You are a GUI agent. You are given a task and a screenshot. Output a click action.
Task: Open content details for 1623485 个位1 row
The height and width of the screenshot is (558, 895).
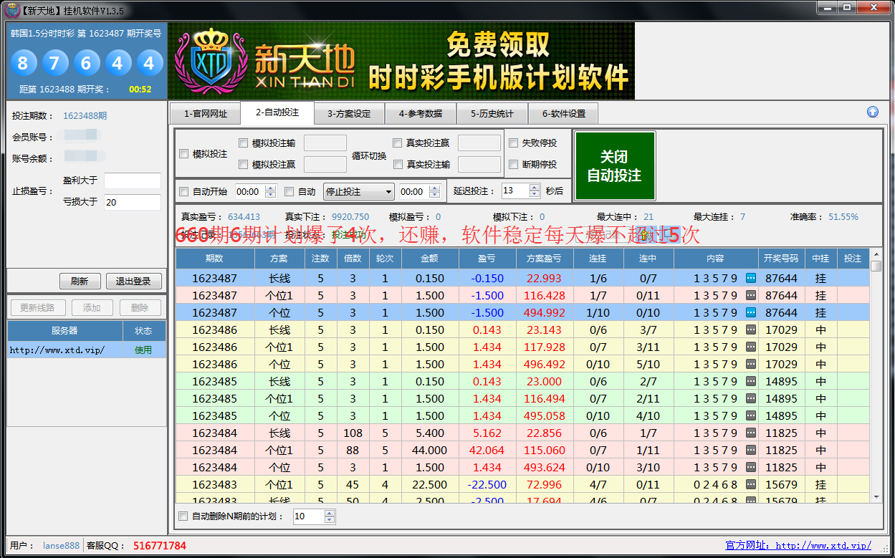pyautogui.click(x=751, y=398)
